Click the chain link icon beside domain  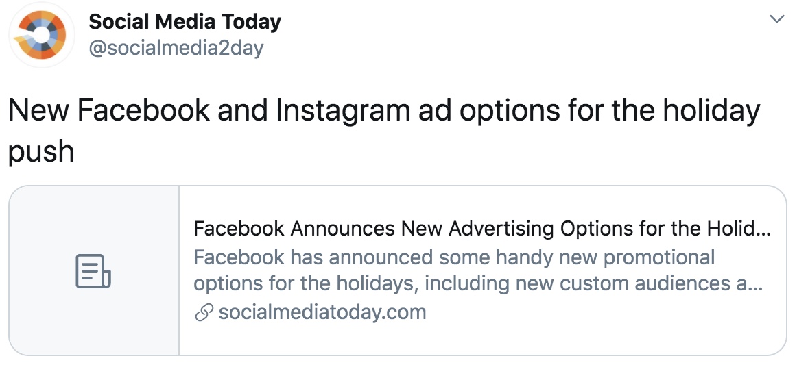pyautogui.click(x=203, y=313)
